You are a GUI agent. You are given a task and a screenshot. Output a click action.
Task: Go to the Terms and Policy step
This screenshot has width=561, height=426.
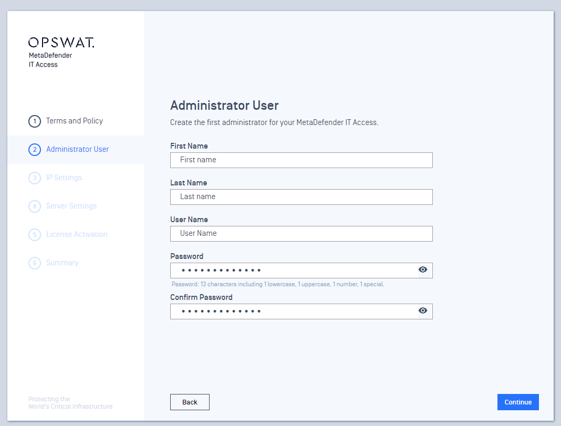tap(75, 121)
